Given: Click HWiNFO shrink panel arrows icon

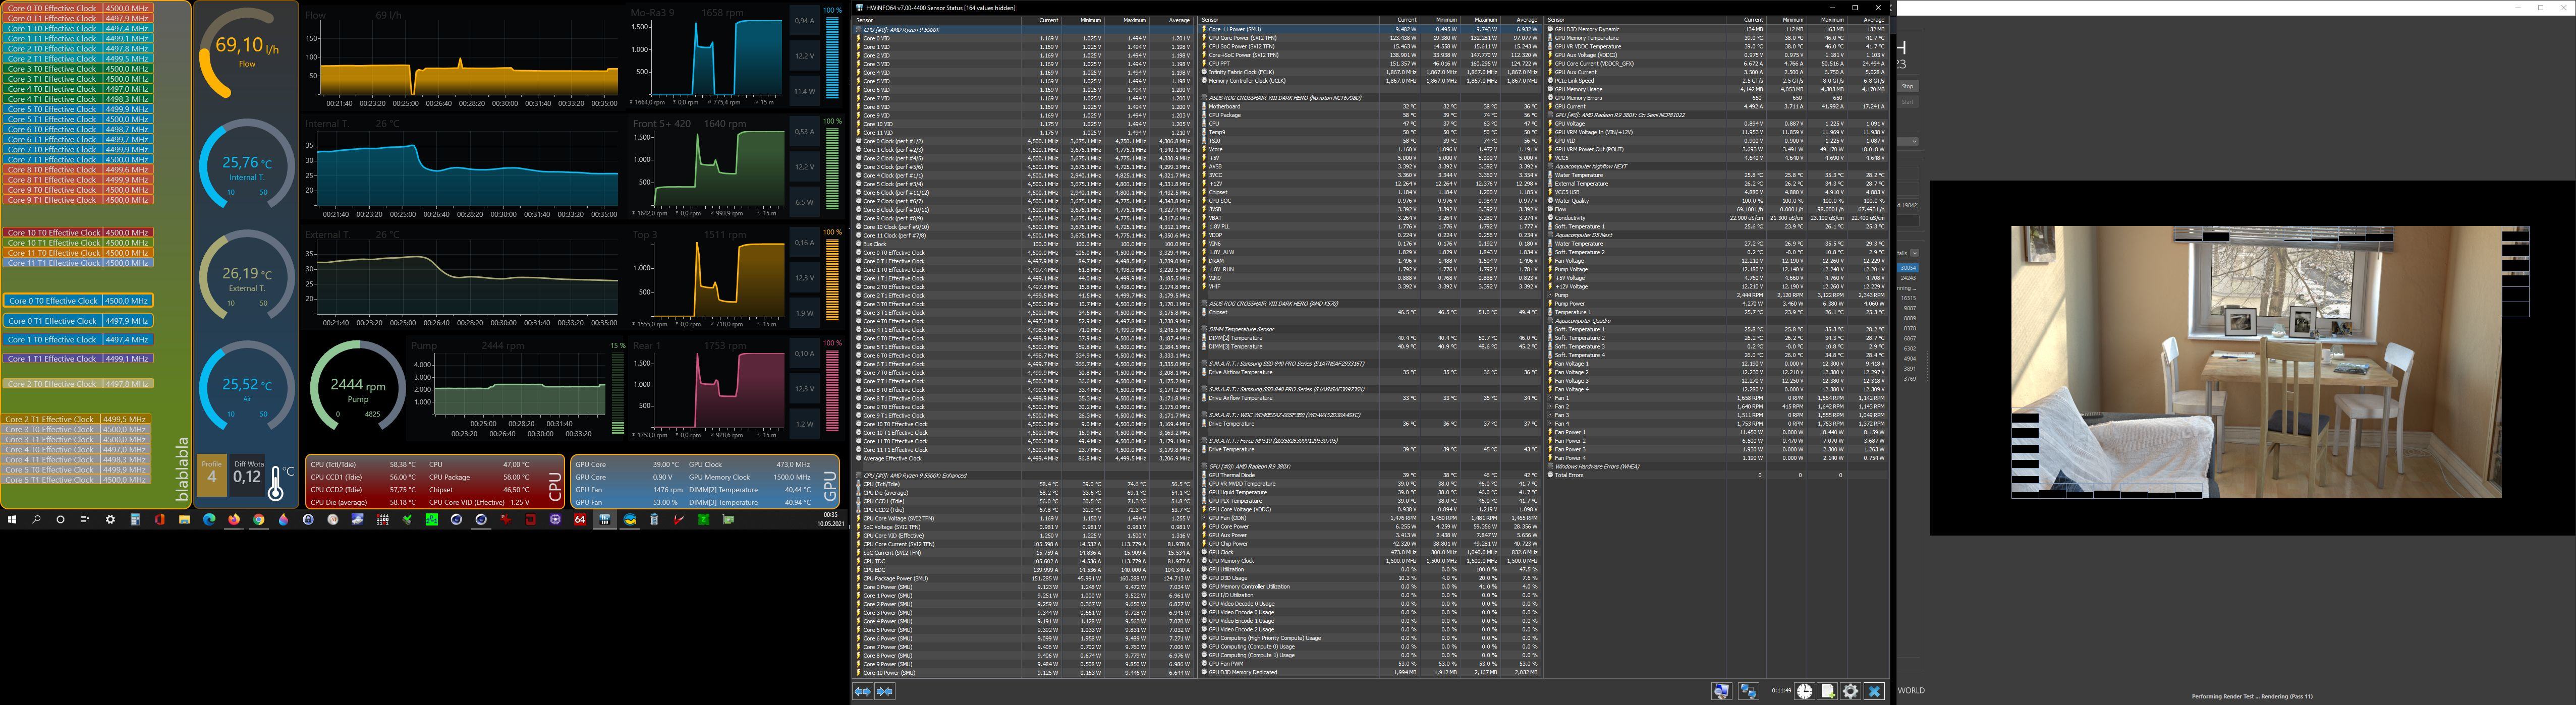Looking at the screenshot, I should [885, 691].
